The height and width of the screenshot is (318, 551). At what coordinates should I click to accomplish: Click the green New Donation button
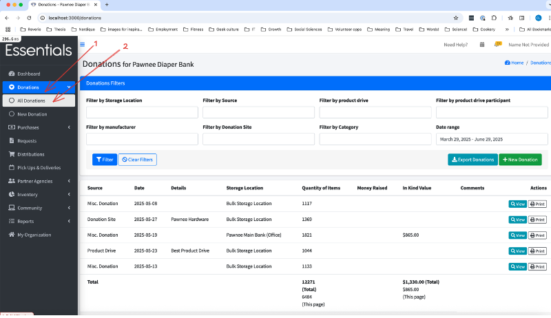[x=520, y=160]
